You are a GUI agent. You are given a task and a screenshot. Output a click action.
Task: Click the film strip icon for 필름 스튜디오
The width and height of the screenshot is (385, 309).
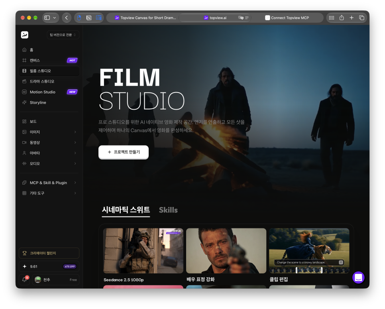[x=24, y=71]
